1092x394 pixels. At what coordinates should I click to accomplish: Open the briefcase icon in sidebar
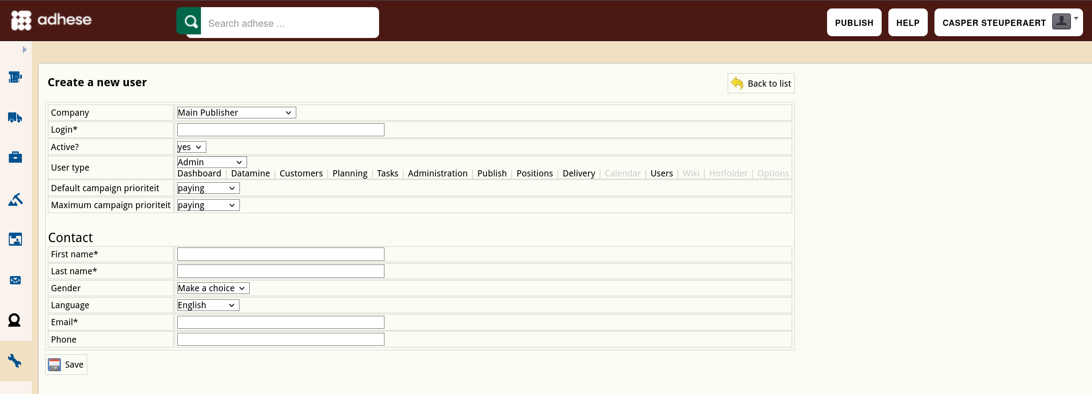[15, 157]
